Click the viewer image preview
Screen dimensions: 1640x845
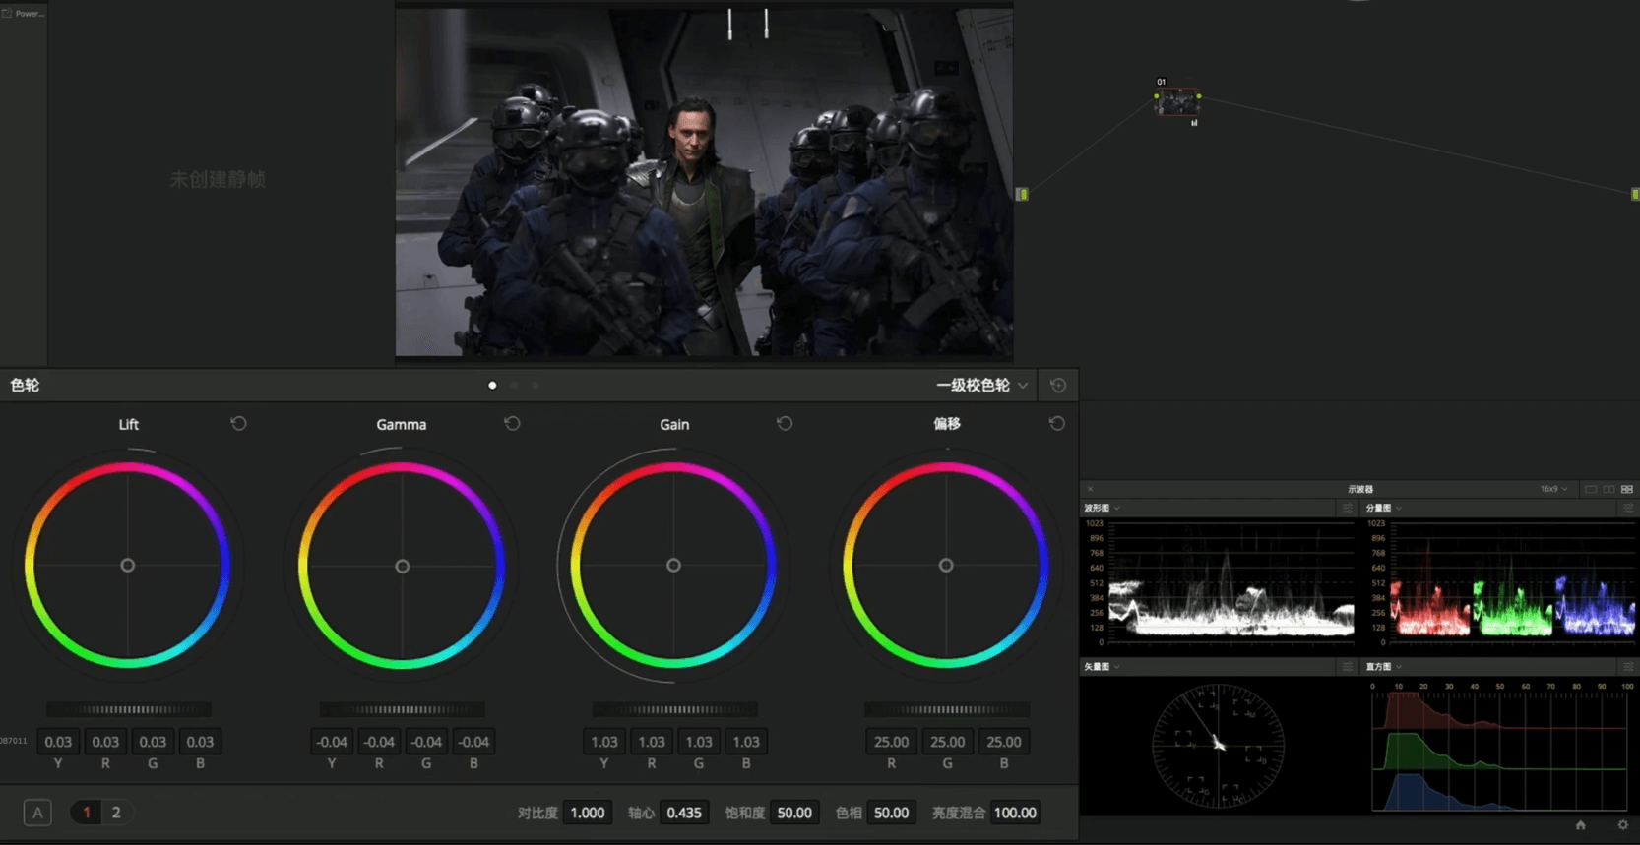pyautogui.click(x=704, y=183)
